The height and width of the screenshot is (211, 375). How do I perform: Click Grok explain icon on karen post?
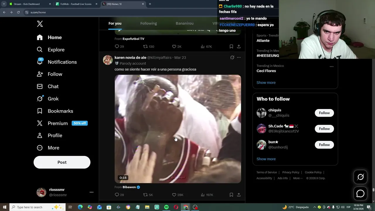232,57
